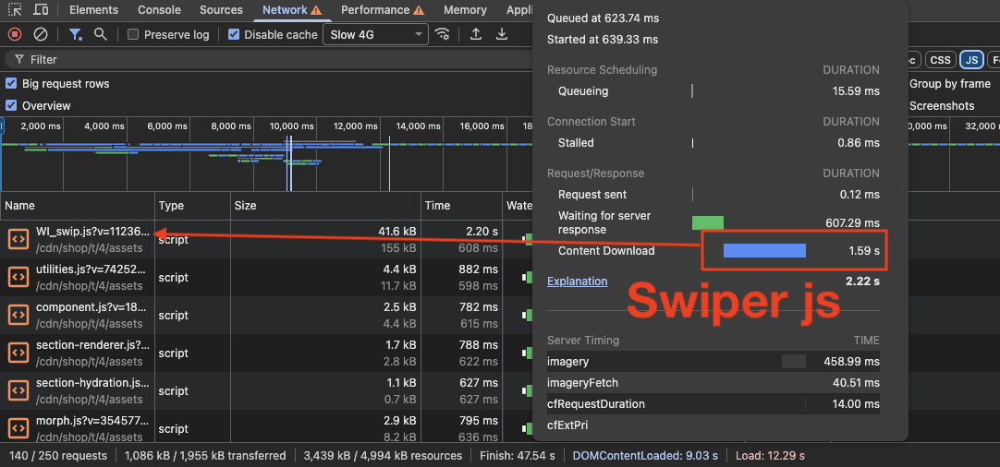Clear the network log
This screenshot has width=1000, height=467.
(41, 34)
